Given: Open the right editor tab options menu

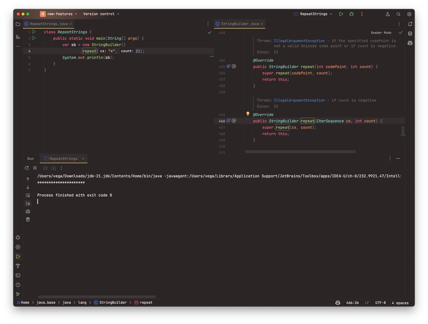Looking at the screenshot, I should (399, 24).
